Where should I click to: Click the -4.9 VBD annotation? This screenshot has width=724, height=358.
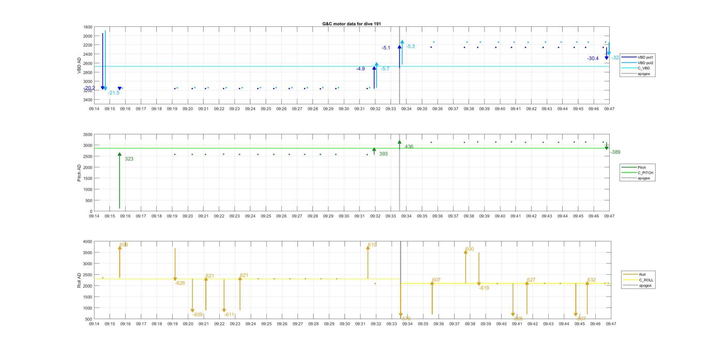click(x=360, y=69)
